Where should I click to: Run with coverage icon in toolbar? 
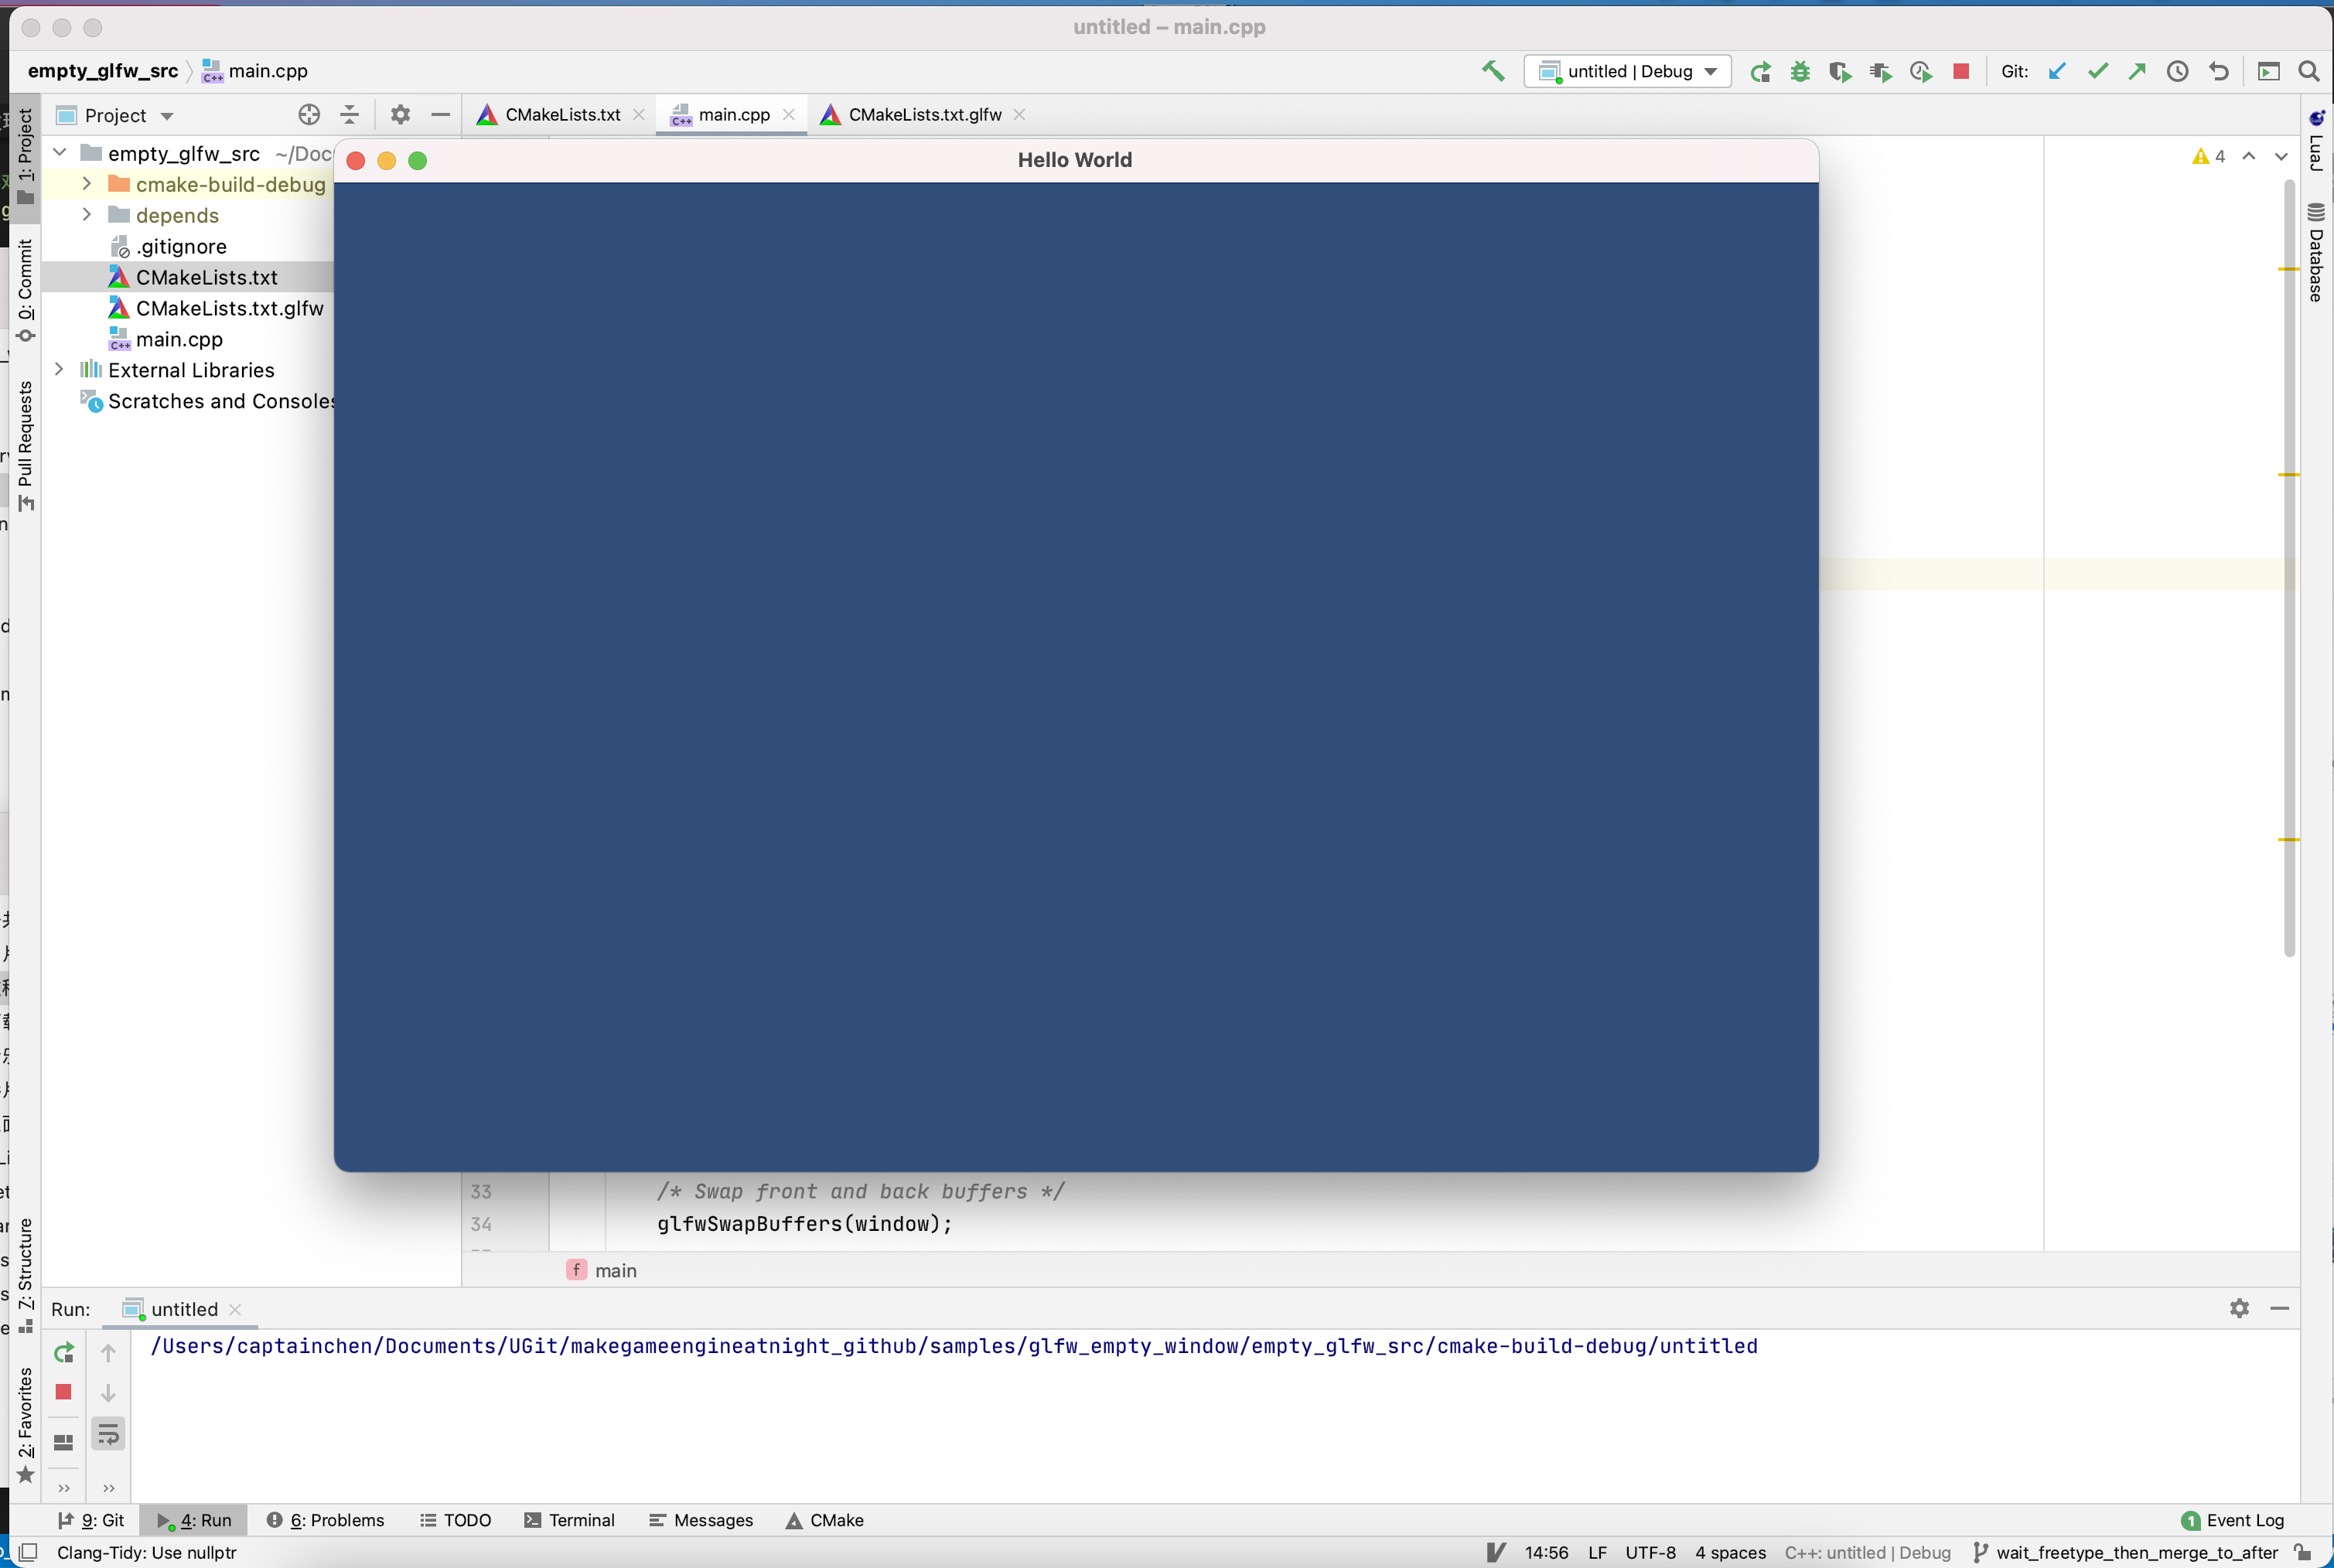(x=1840, y=71)
